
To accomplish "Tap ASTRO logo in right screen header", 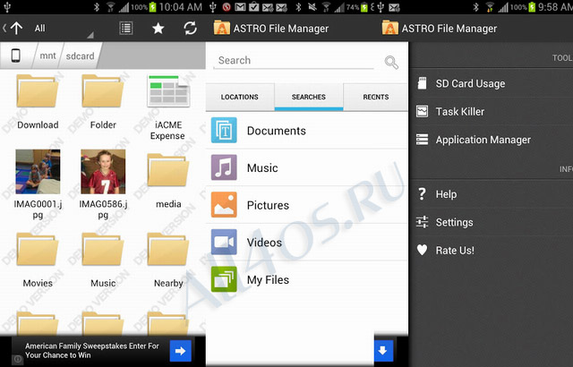I will [390, 28].
